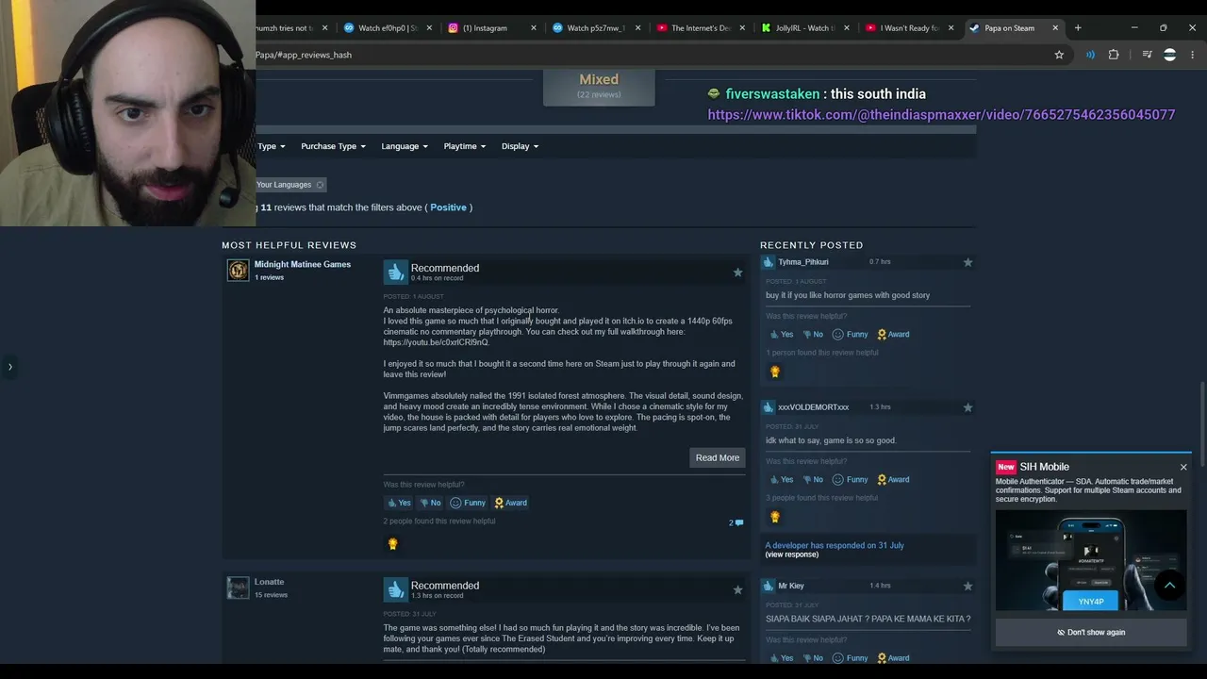The width and height of the screenshot is (1207, 679).
Task: Open the award badge under Midnight Matinee's review
Action: (x=393, y=544)
